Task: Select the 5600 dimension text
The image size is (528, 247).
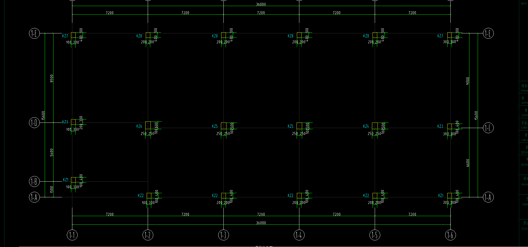Action: (x=52, y=152)
